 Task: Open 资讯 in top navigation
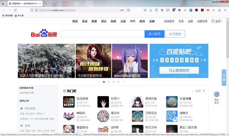point(85,21)
